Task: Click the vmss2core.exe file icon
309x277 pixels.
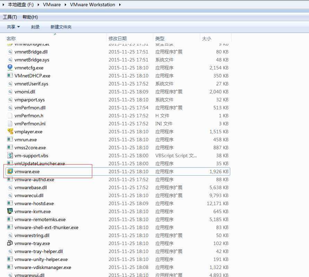Action: click(x=10, y=148)
